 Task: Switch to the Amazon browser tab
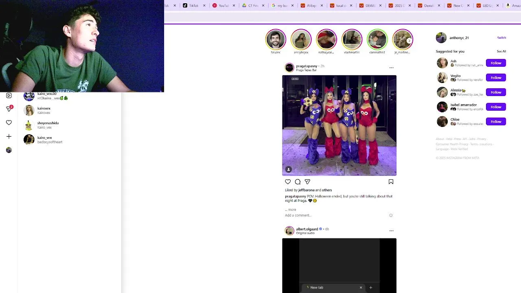click(513, 6)
